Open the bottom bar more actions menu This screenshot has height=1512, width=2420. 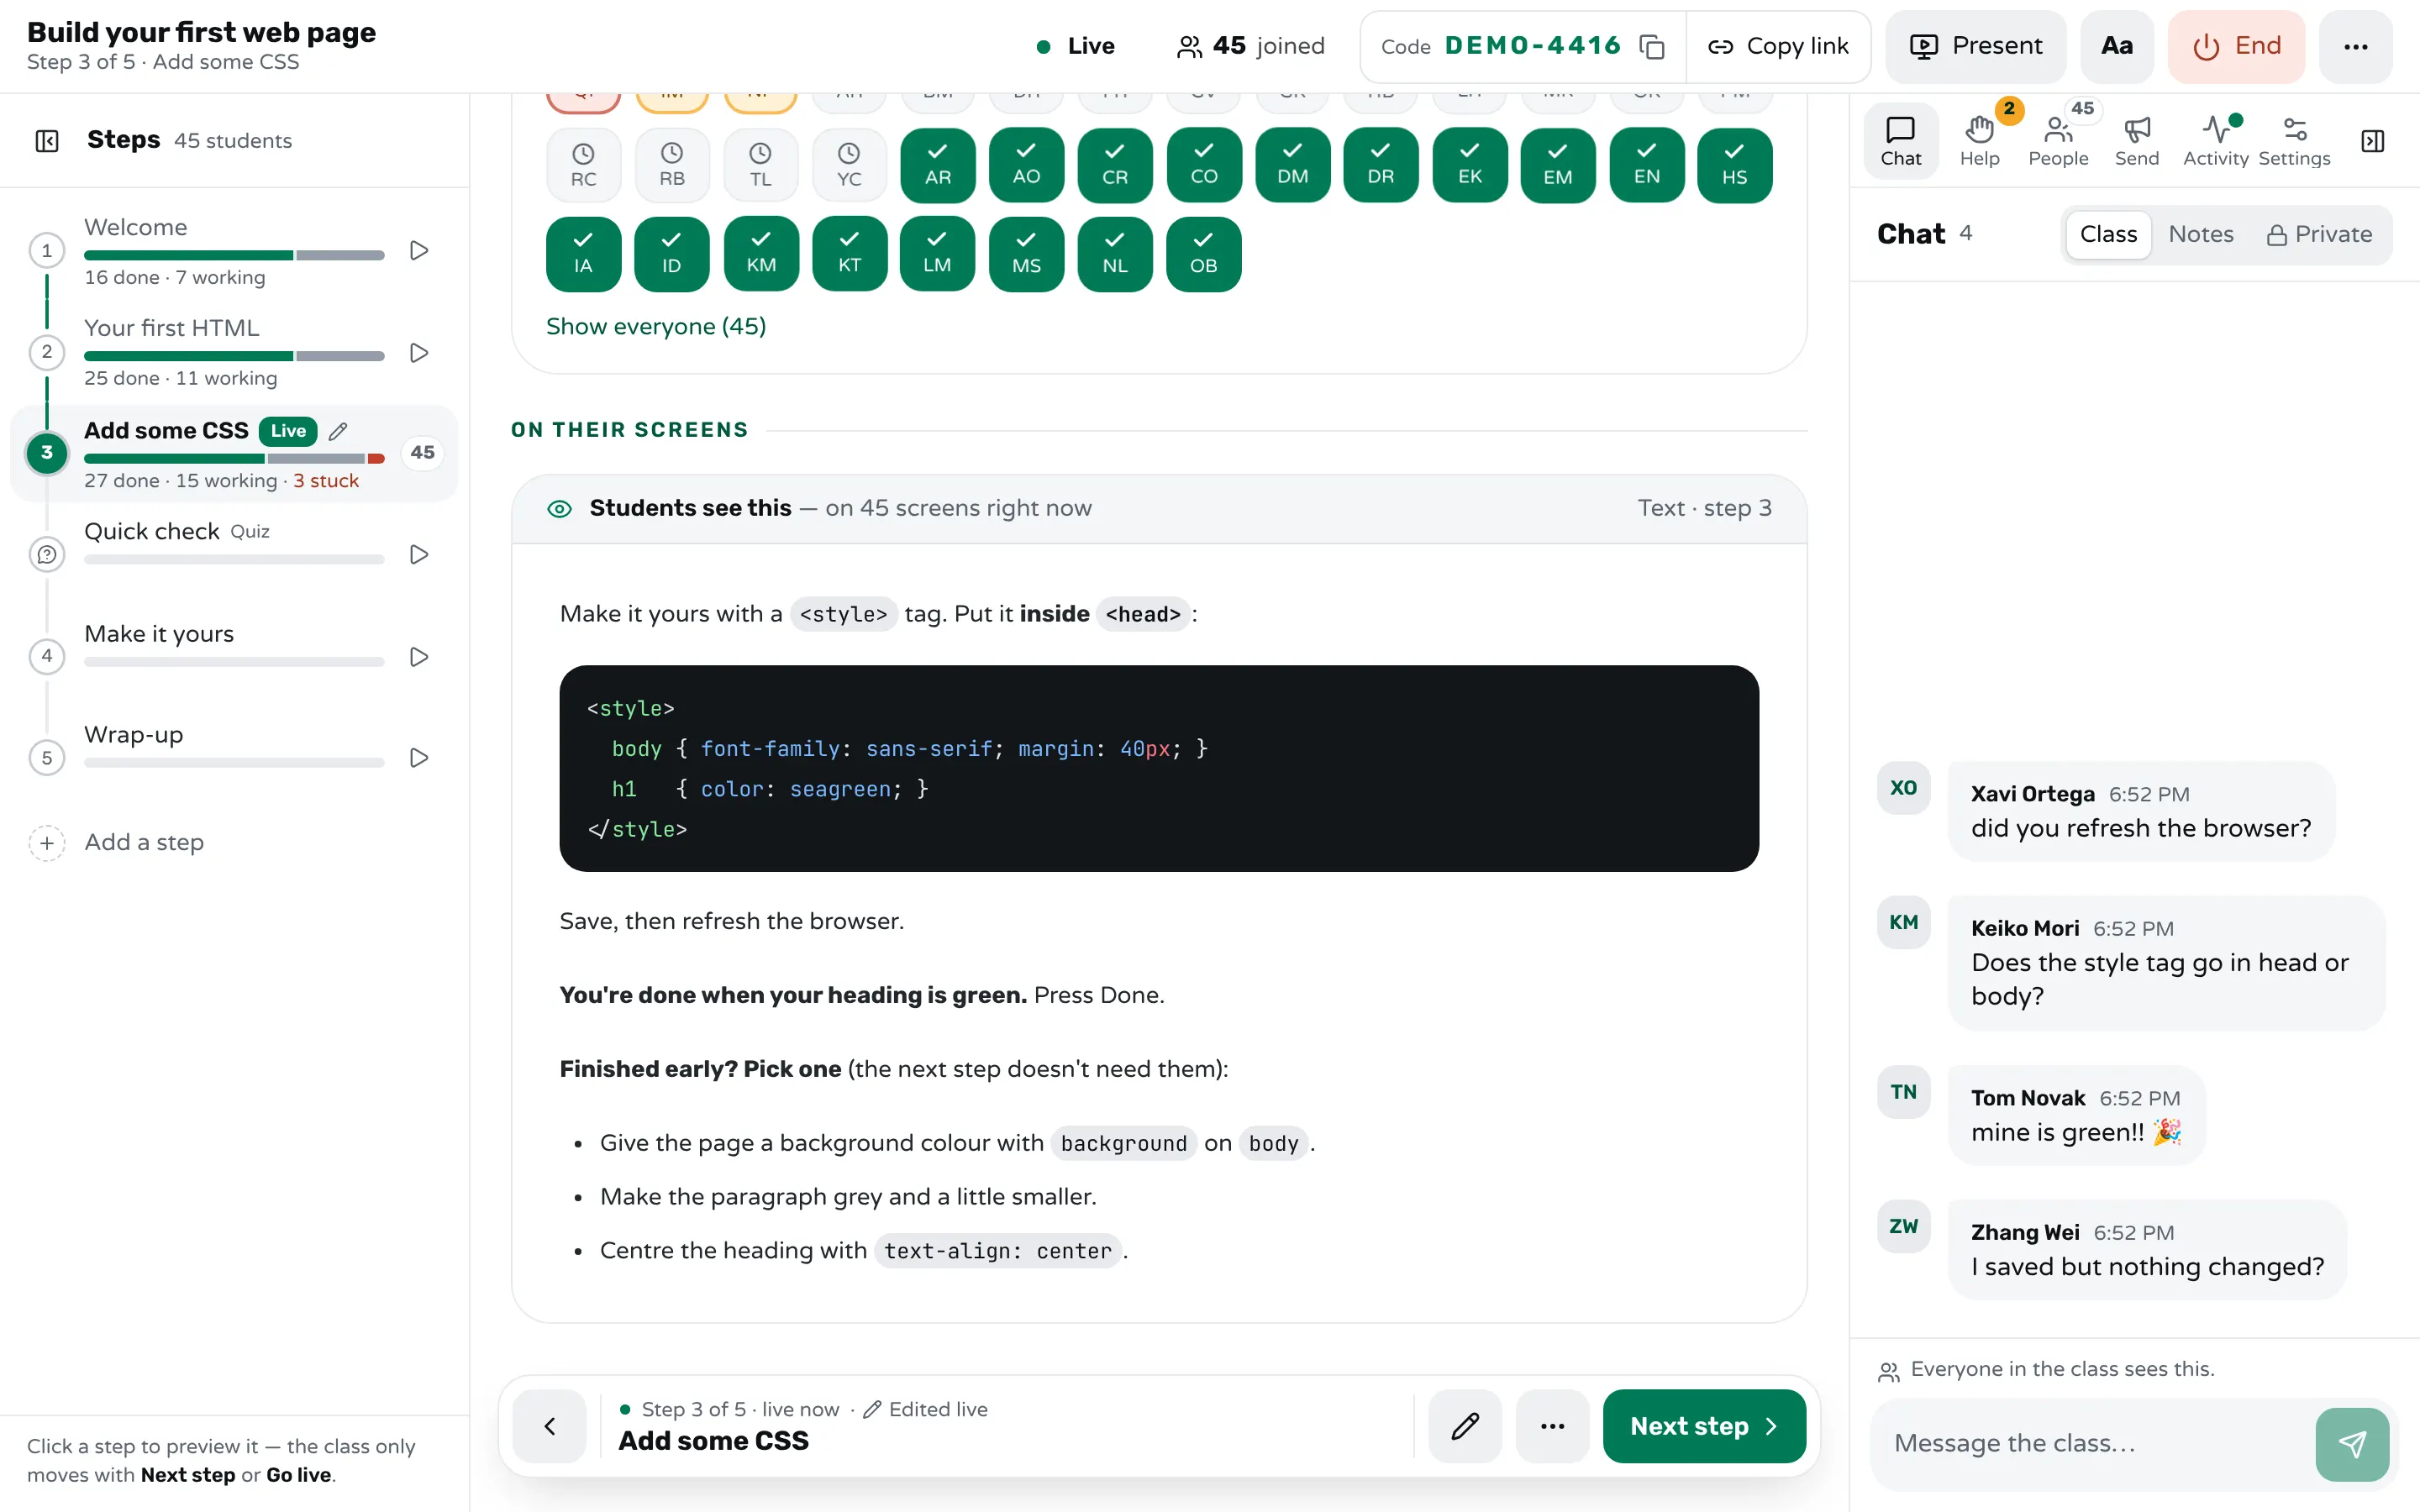pyautogui.click(x=1552, y=1426)
